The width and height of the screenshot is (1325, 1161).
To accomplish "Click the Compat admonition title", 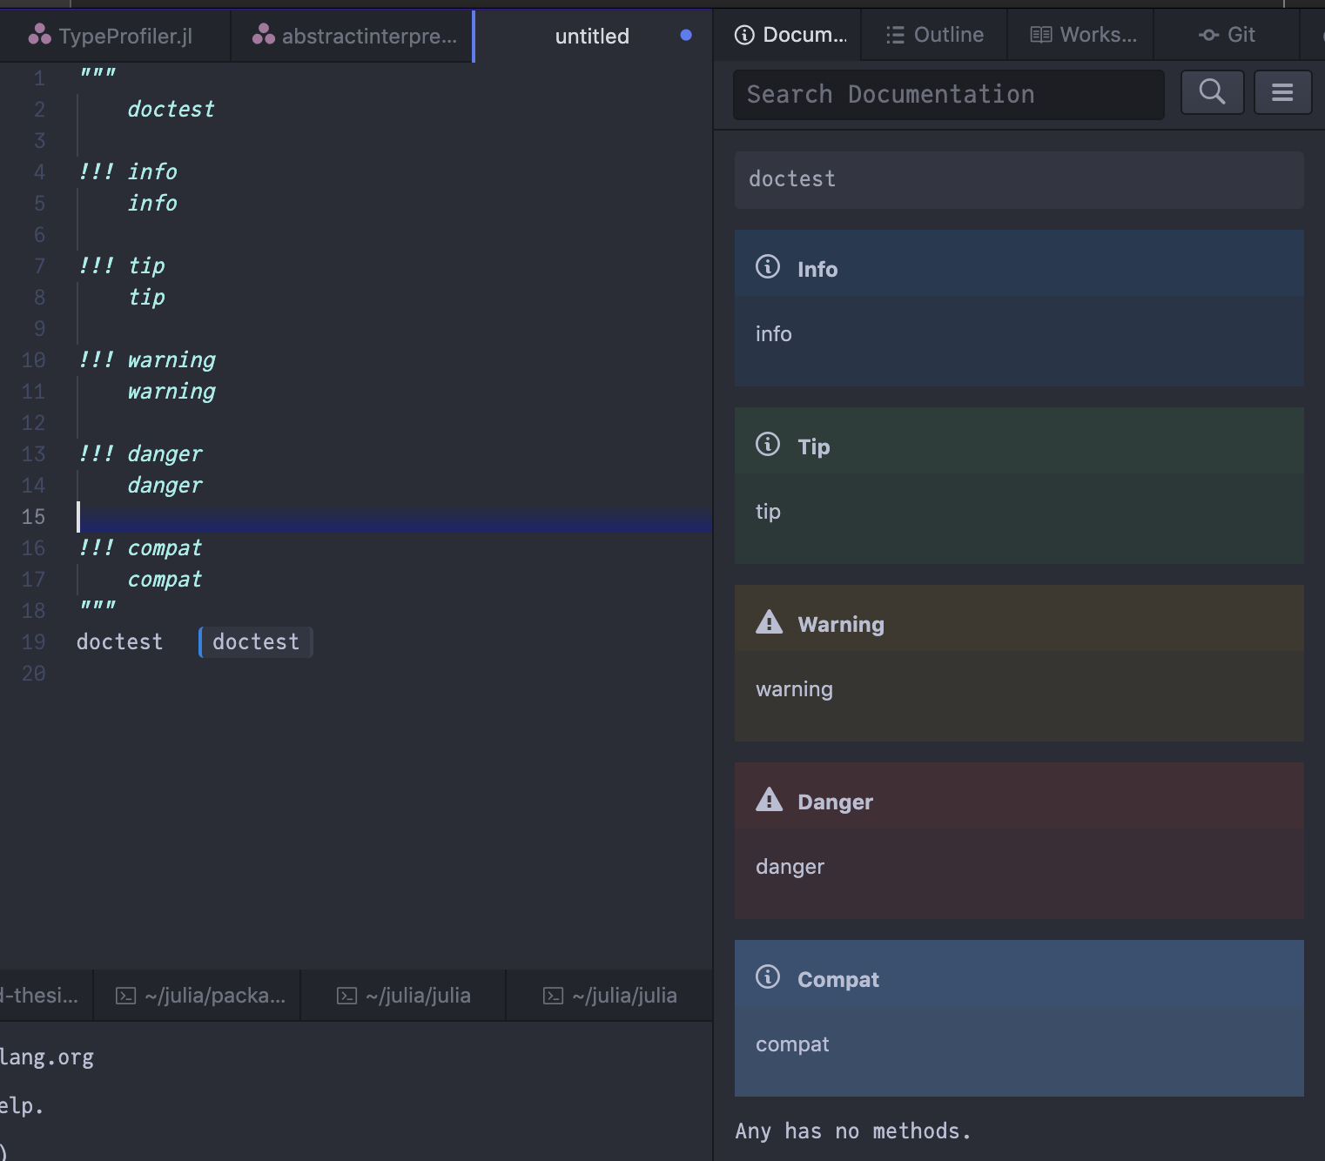I will click(x=838, y=980).
